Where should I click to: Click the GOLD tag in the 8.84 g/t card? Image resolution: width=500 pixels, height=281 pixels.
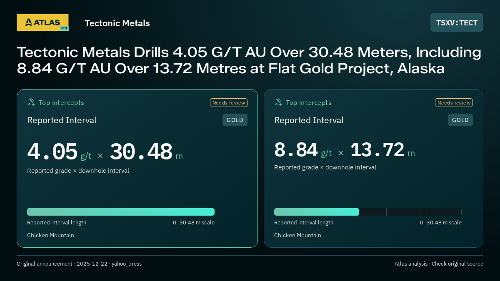(x=460, y=120)
